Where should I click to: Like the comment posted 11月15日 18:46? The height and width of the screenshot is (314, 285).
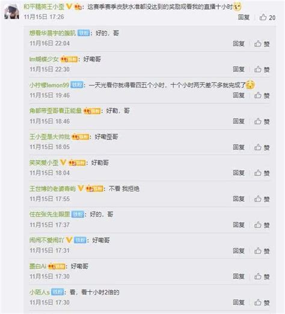[x=262, y=122]
